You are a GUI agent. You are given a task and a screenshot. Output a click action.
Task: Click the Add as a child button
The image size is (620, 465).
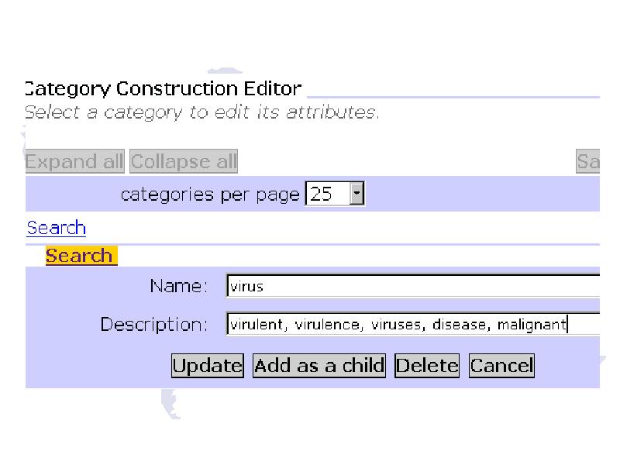(319, 366)
